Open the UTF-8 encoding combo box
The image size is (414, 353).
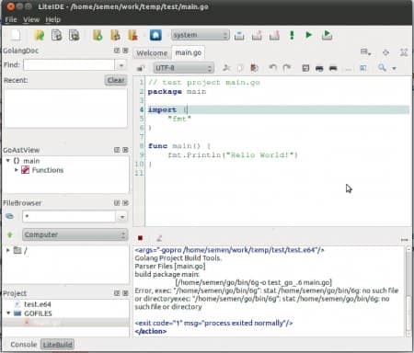coord(183,68)
